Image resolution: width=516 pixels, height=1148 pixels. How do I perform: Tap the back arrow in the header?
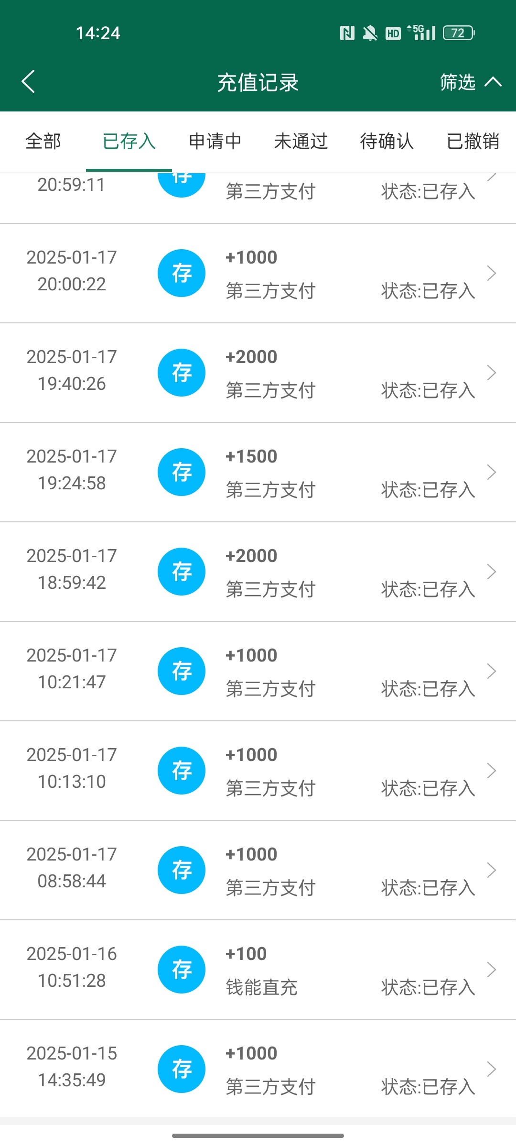click(x=29, y=81)
